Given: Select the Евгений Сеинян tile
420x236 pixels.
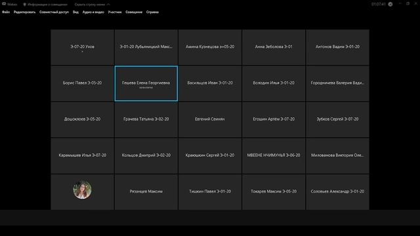Looking at the screenshot, I should [210, 119].
